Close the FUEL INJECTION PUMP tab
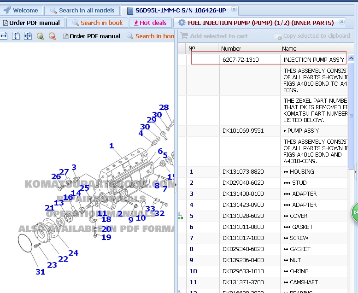358x293 pixels. [342, 22]
